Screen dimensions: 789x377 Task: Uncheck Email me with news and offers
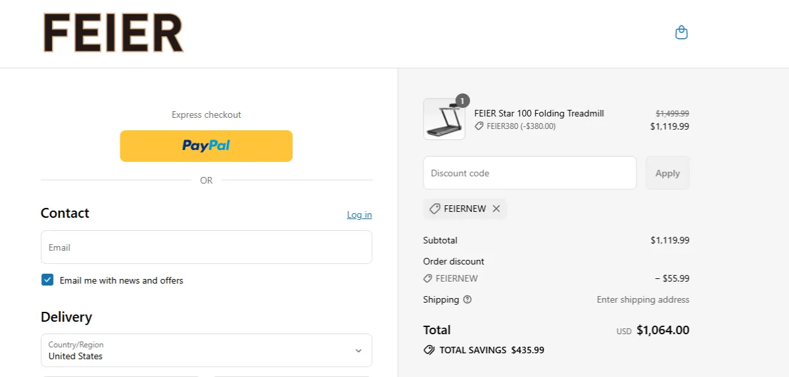[x=47, y=280]
